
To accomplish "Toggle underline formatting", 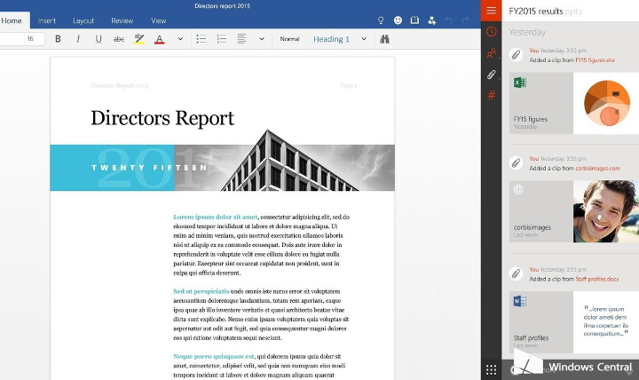I will click(98, 39).
